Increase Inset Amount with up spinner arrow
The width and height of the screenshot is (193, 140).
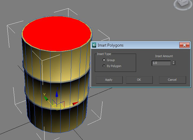174,62
